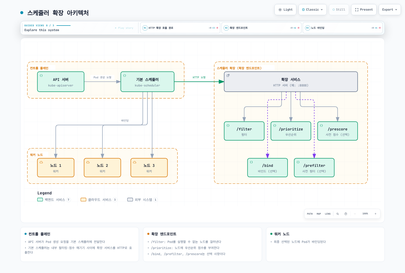Viewport: 405px width, 273px height.
Task: Toggle the MAP mode
Action: click(319, 214)
